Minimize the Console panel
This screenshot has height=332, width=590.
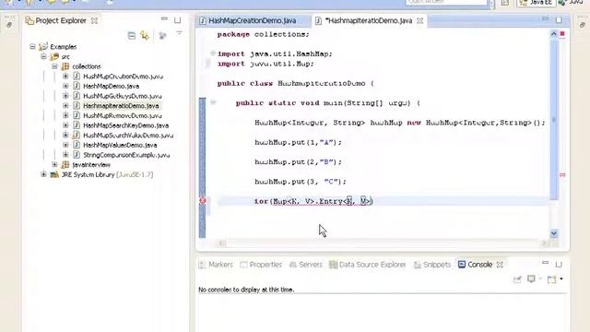pyautogui.click(x=545, y=262)
